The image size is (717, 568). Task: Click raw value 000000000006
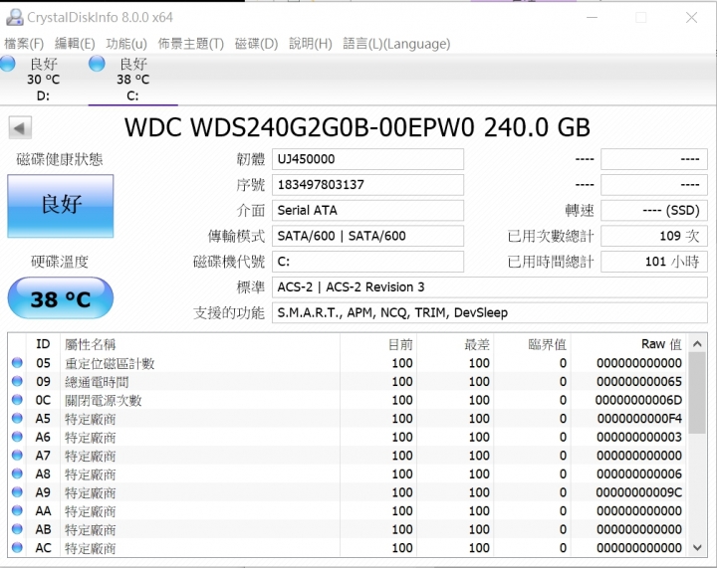click(638, 473)
